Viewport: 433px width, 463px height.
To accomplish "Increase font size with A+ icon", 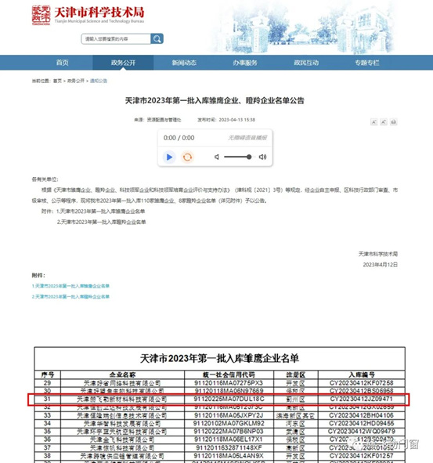I will click(x=384, y=122).
